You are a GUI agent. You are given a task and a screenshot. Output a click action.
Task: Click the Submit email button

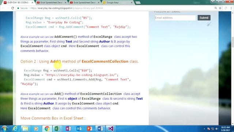point(204,18)
